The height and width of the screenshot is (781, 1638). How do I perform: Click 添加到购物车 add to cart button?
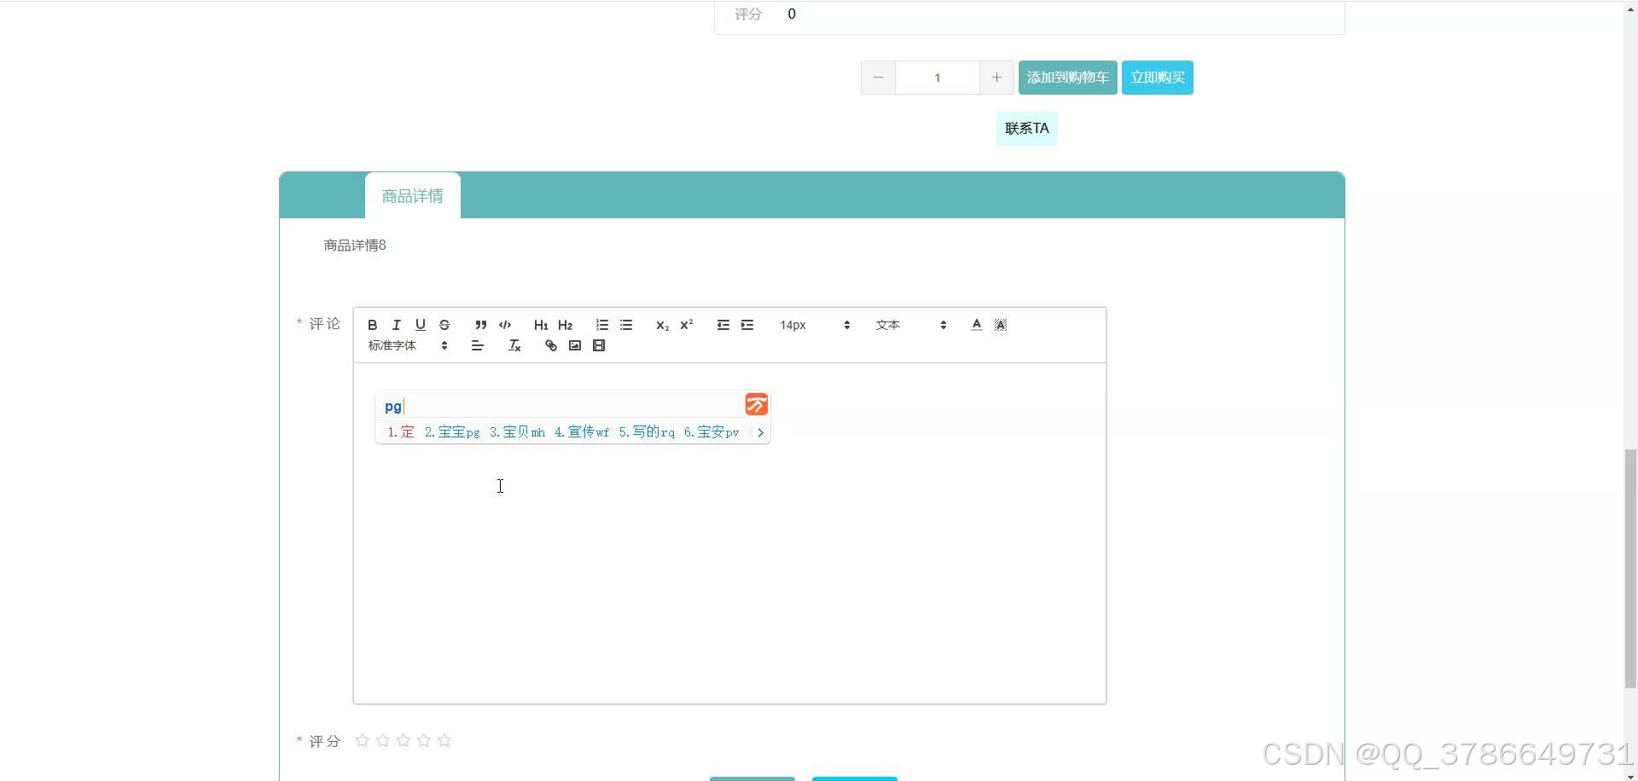point(1067,78)
